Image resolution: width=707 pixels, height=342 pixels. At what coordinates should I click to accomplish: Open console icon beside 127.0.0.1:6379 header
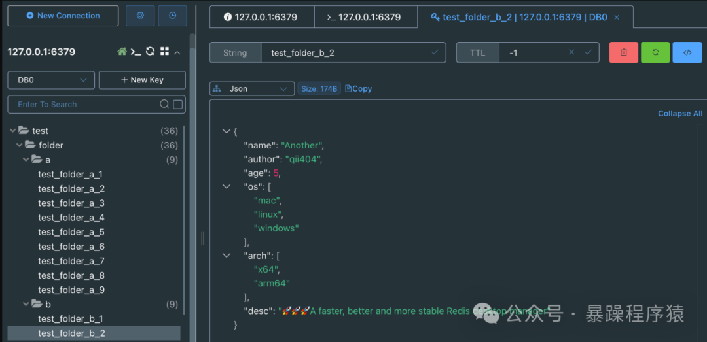(x=136, y=52)
